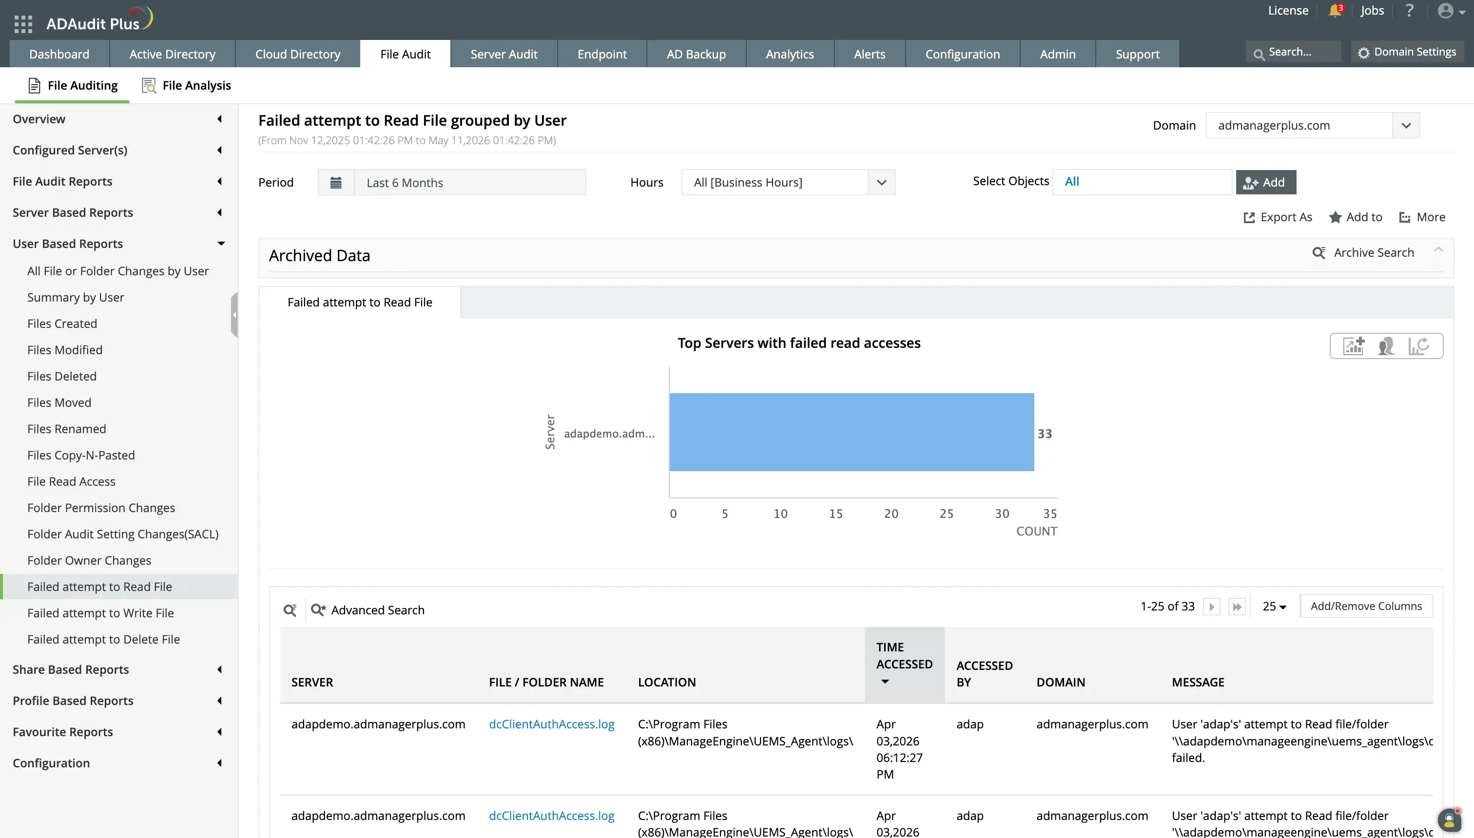Open the user account avatar menu

1451,11
